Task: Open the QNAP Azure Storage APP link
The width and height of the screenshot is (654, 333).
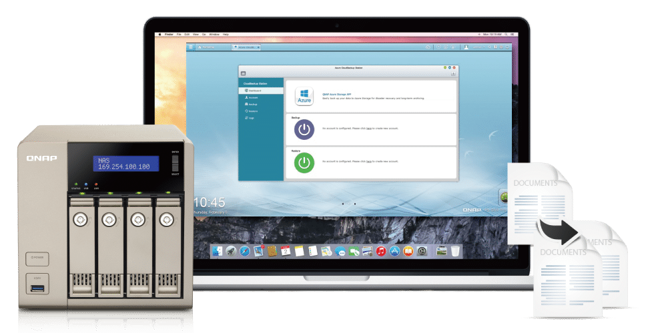Action: pos(336,95)
